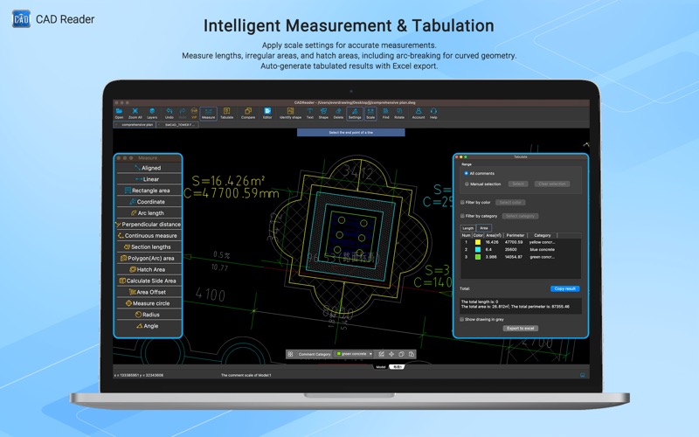This screenshot has height=437, width=699.
Task: Click the Help headset icon
Action: [433, 114]
